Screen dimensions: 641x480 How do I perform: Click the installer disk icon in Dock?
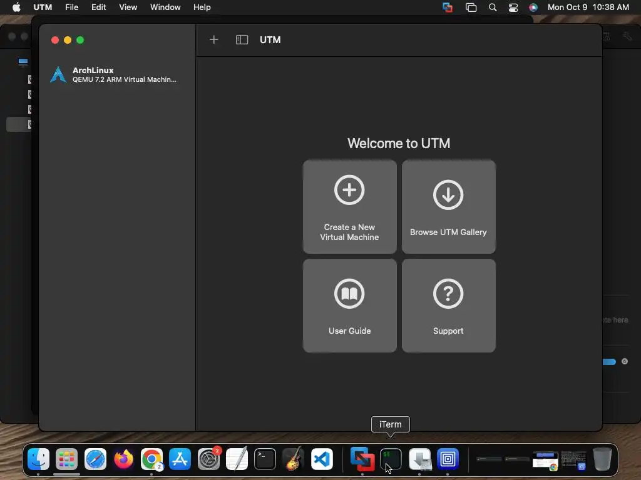420,459
